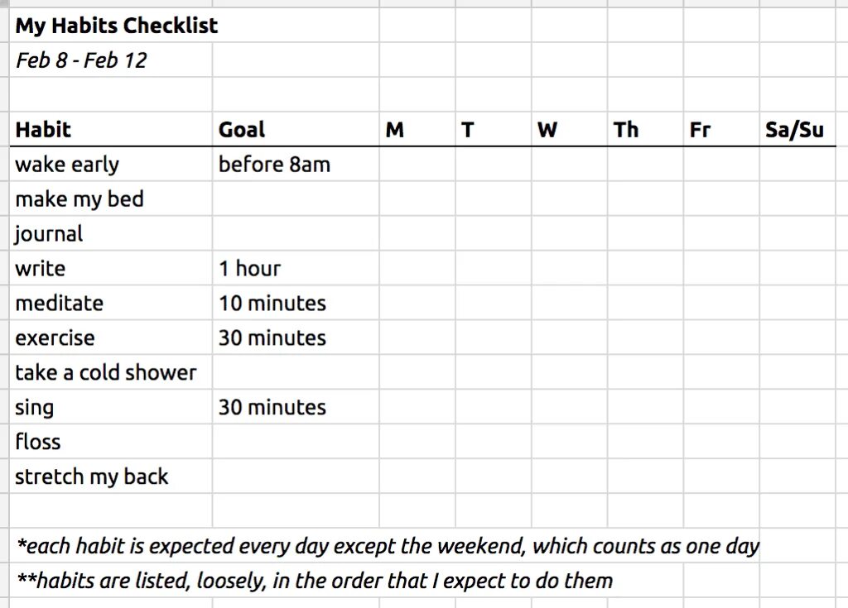Click the 'before 8am' goal cell

(296, 164)
